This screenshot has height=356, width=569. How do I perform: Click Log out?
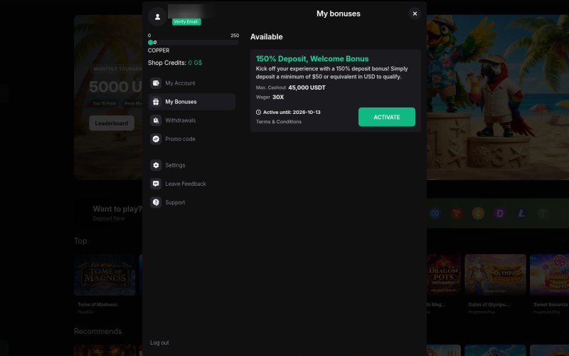coord(159,342)
